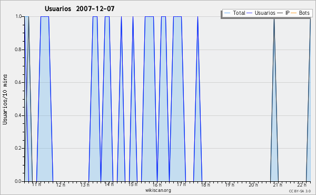
Task: Click the '19 h' x-axis label
Action: point(230,184)
